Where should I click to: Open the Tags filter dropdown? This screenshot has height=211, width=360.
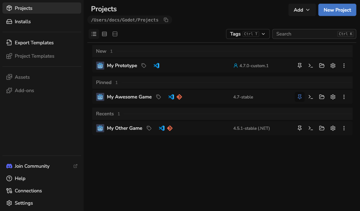point(248,34)
